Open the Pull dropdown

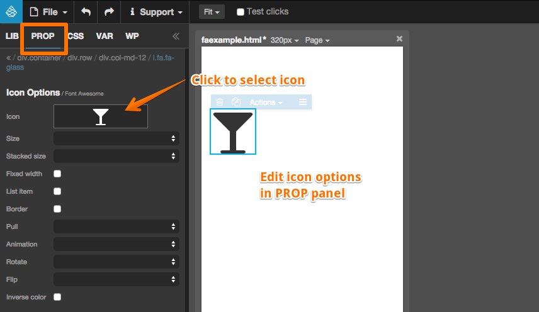(x=116, y=226)
